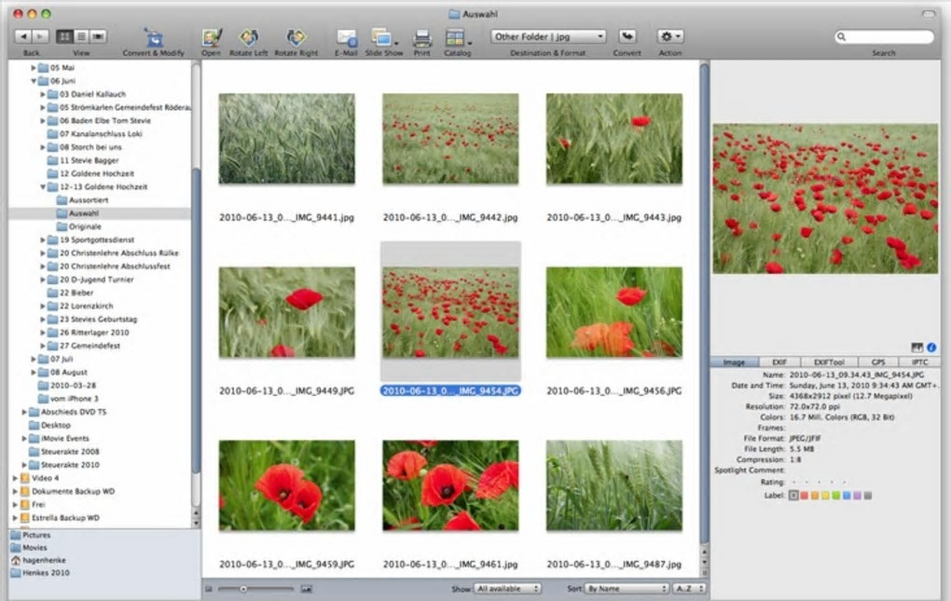Apply the red label color swatch
Screen dimensions: 951x601
pos(804,496)
